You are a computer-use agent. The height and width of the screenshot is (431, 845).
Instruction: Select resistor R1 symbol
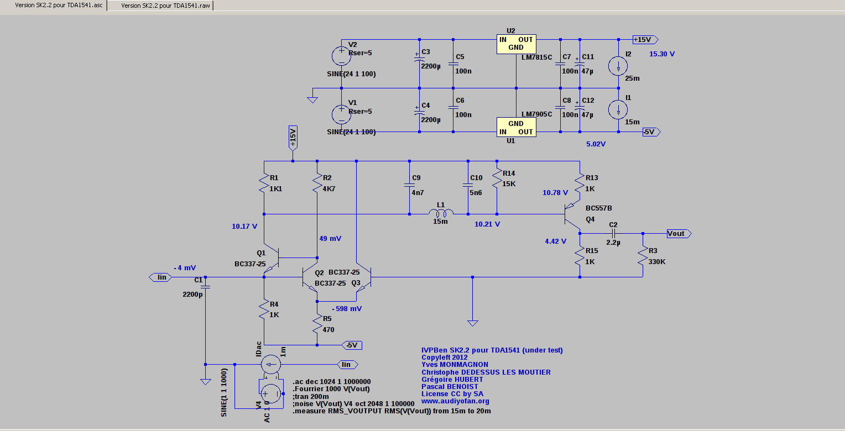264,183
